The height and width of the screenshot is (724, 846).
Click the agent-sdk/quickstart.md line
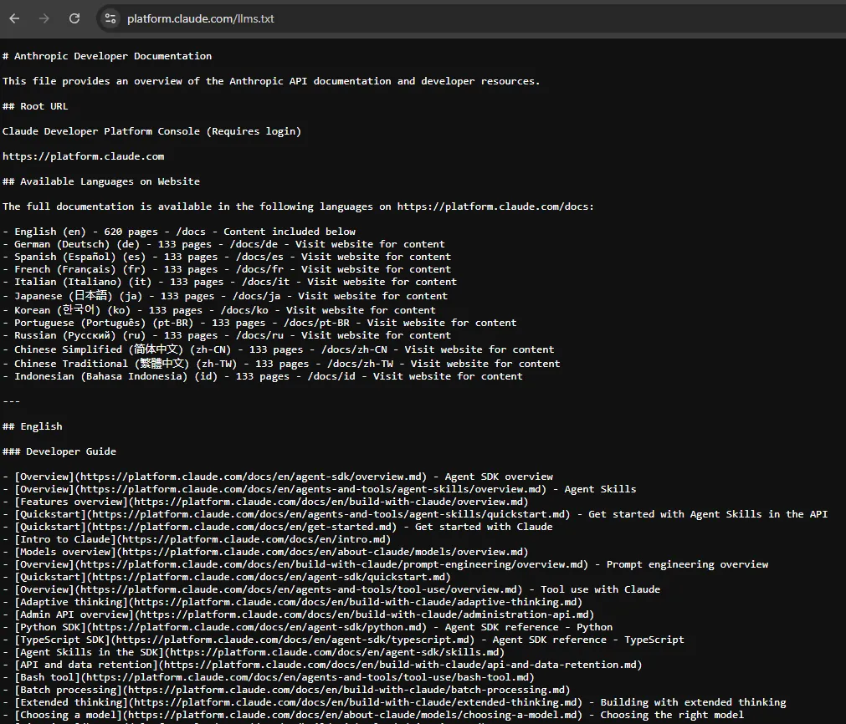(227, 576)
